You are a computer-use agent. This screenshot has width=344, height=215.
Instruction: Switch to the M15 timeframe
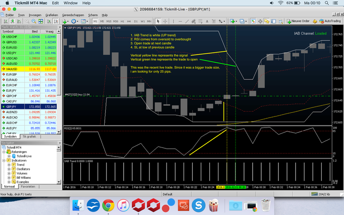point(109,21)
